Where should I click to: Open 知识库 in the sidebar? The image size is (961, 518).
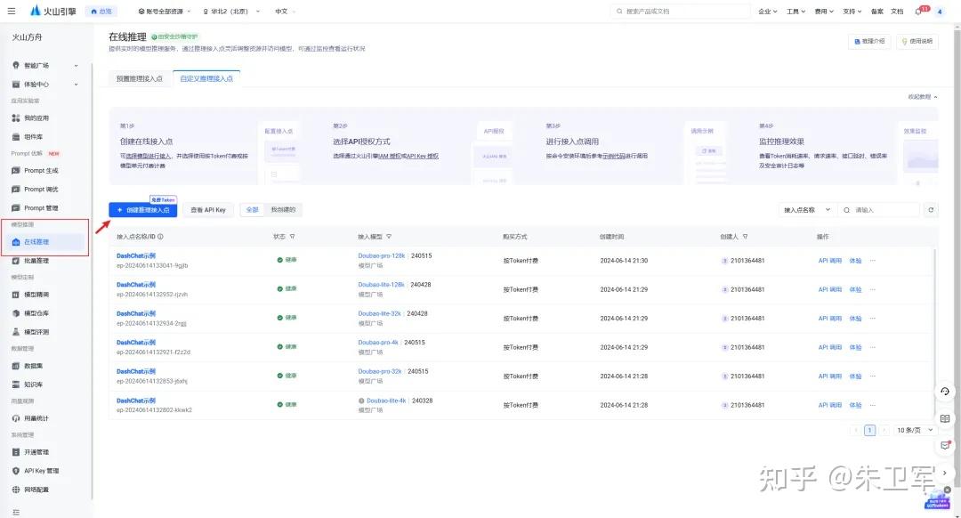[x=45, y=384]
